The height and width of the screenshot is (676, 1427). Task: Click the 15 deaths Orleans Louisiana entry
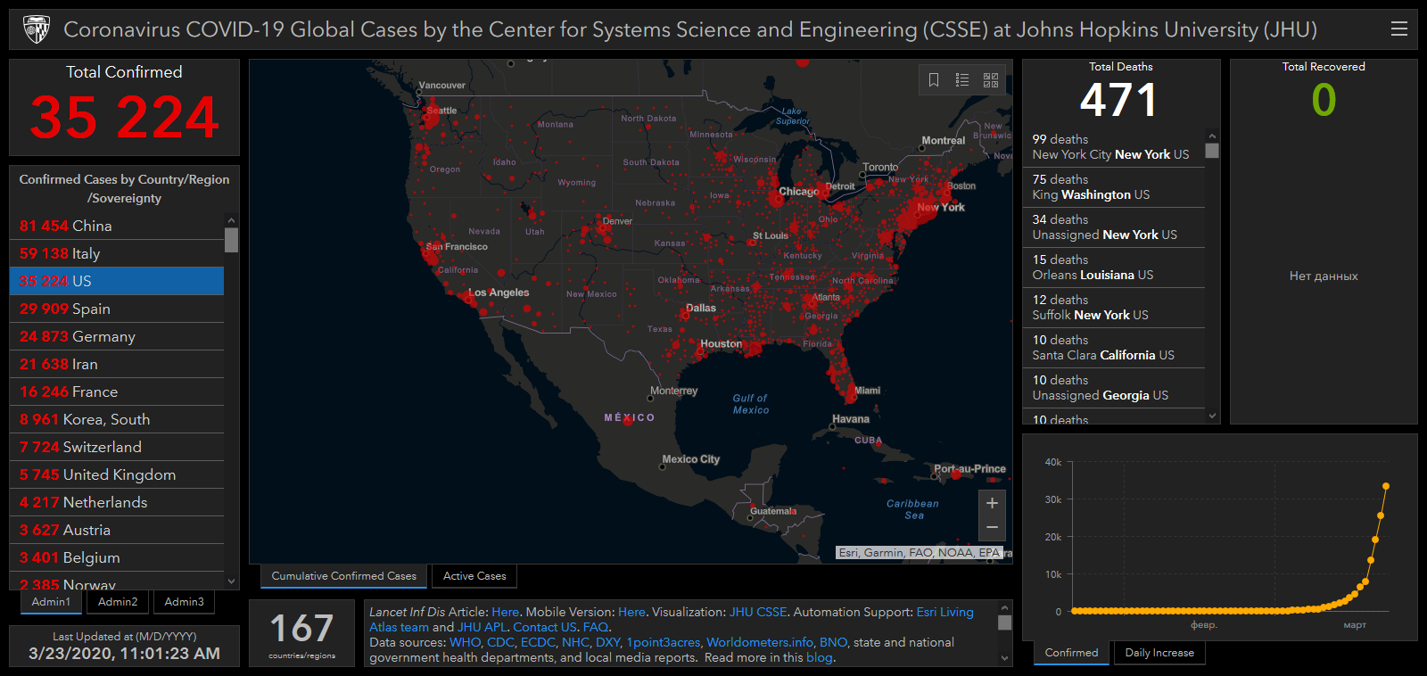click(1114, 268)
